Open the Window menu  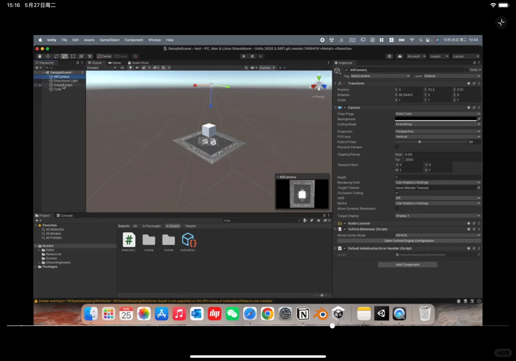pos(155,40)
